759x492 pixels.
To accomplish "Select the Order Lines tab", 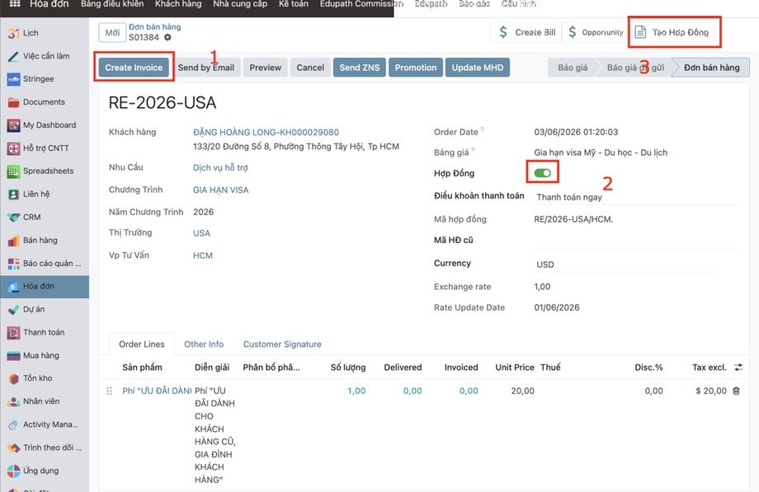I will point(142,344).
